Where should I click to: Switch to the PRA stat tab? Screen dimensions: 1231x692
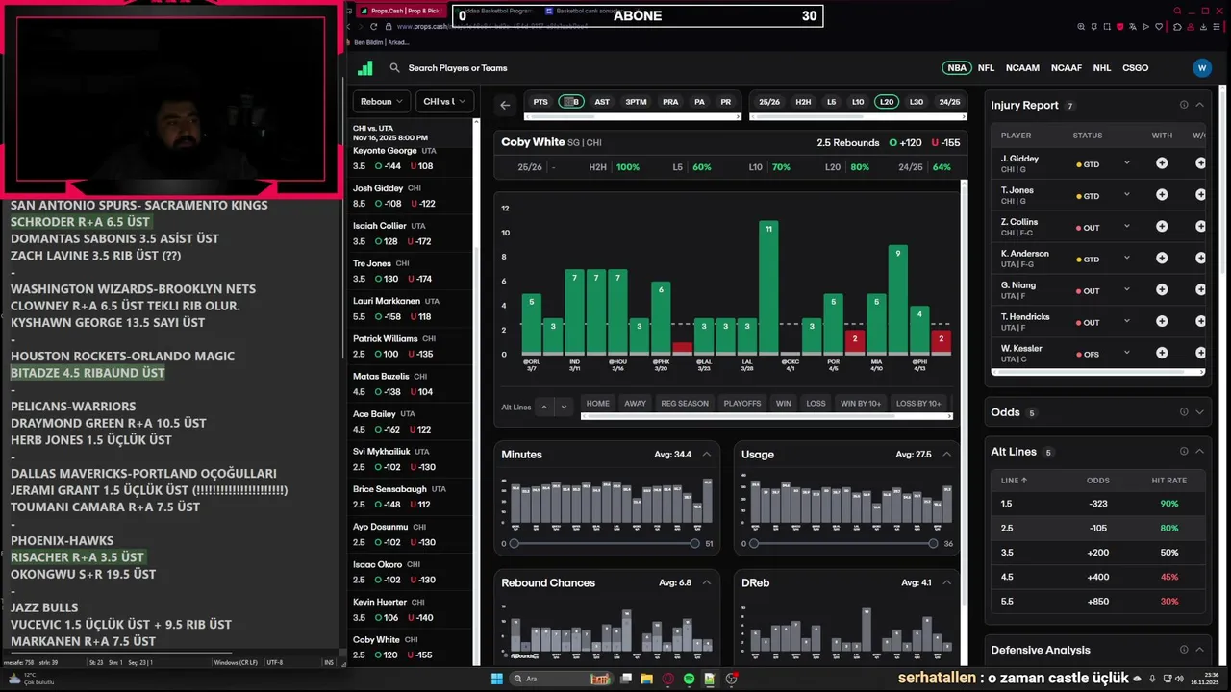[x=670, y=102]
